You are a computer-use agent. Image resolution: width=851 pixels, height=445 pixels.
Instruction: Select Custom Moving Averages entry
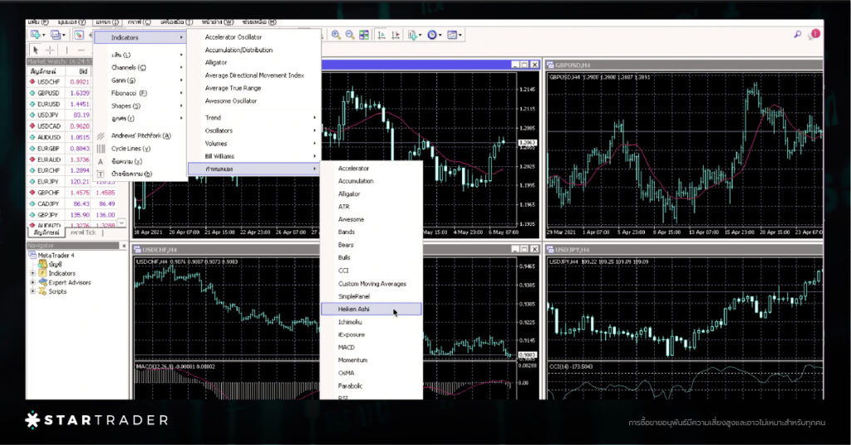tap(371, 283)
